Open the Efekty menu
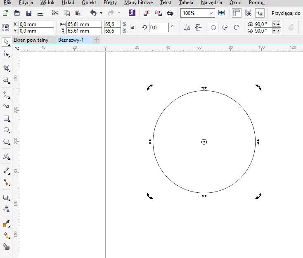The width and height of the screenshot is (303, 258). [x=110, y=2]
